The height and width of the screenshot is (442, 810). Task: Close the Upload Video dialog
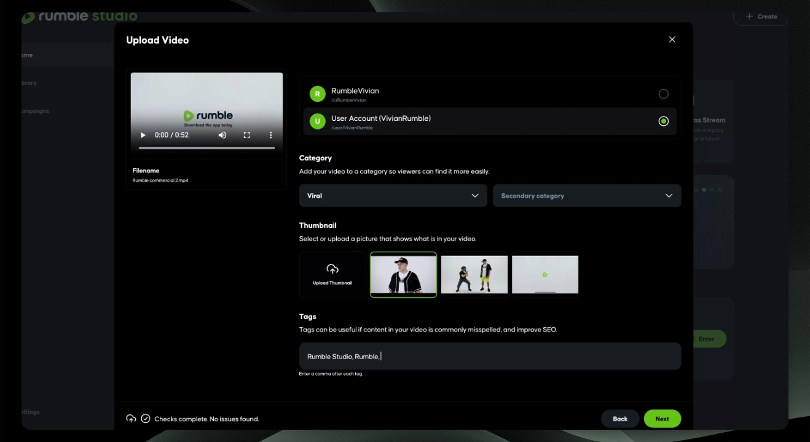click(672, 40)
